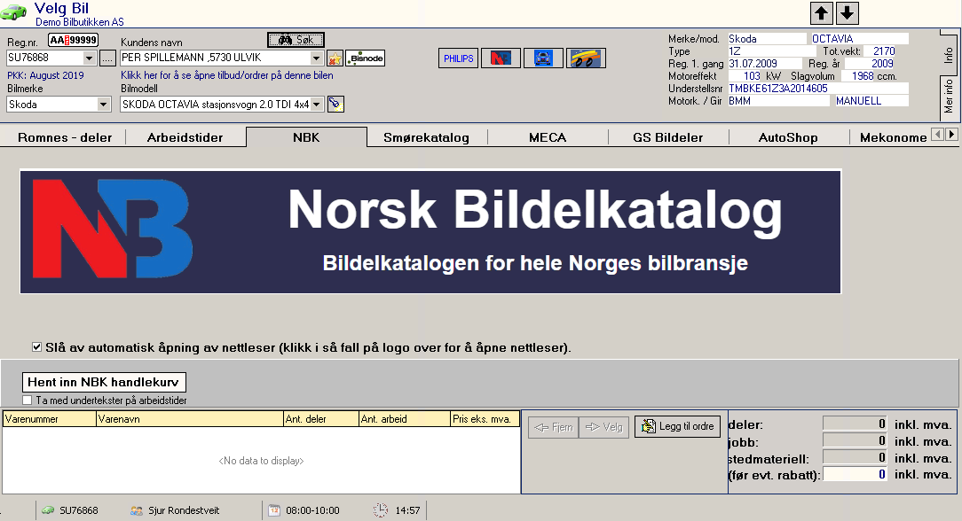Open the PHILIPS catalog icon
Viewport: 962px width, 521px height.
click(457, 58)
